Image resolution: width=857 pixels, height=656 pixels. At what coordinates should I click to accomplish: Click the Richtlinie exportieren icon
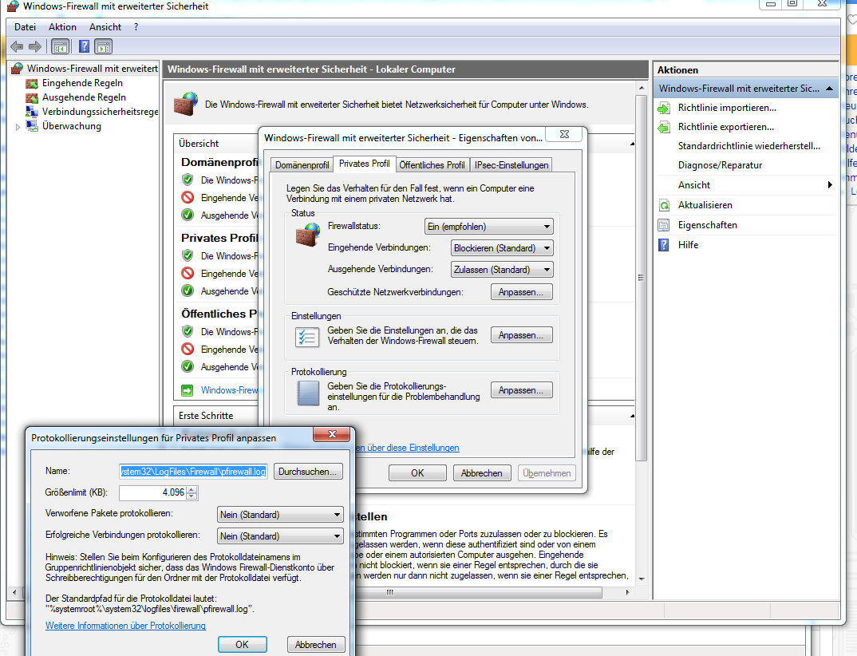664,128
